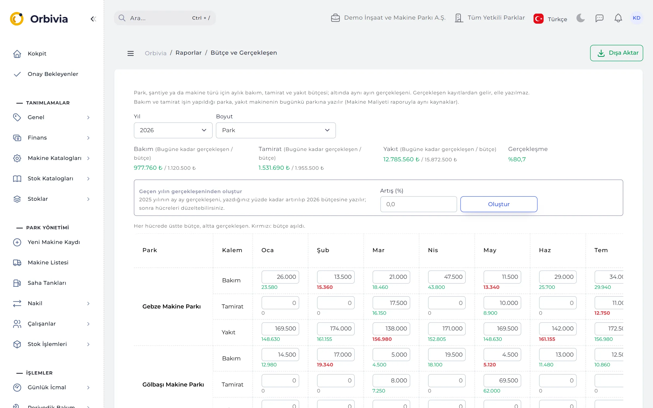The width and height of the screenshot is (653, 408).
Task: Click Gölbaşı Tamirat May budget 69.500
Action: [x=502, y=381]
